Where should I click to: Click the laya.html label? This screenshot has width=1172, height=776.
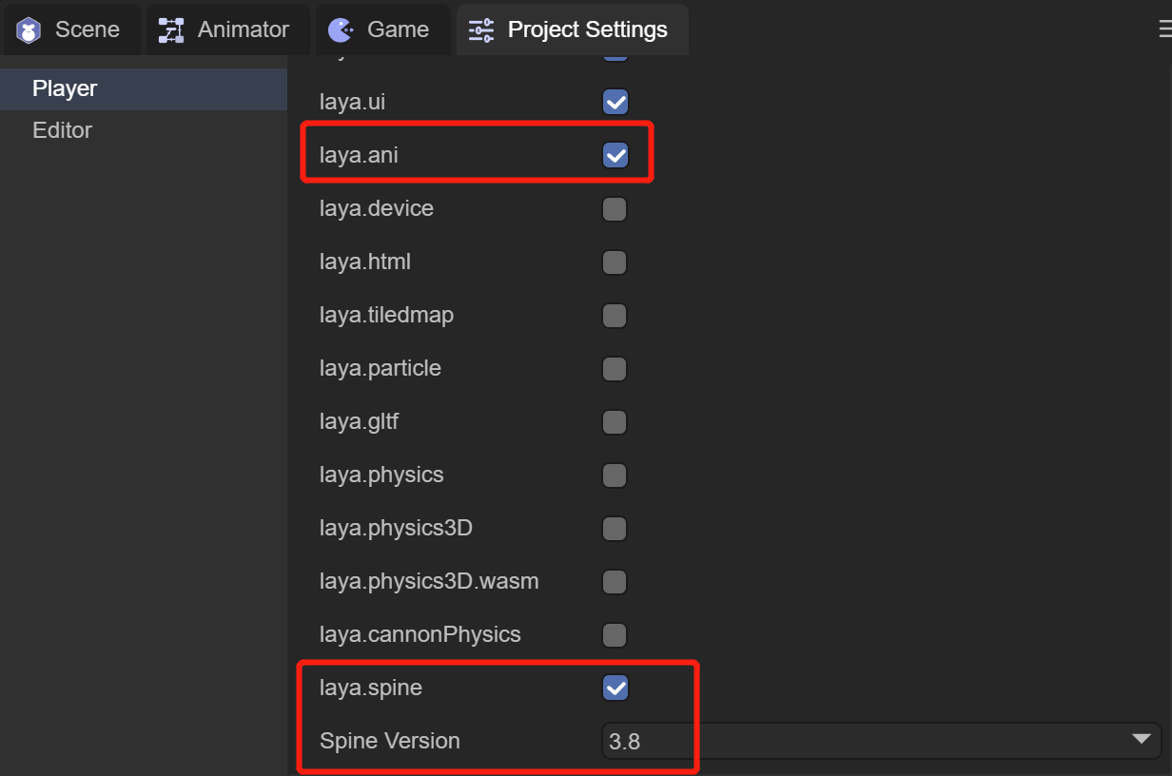click(x=365, y=262)
